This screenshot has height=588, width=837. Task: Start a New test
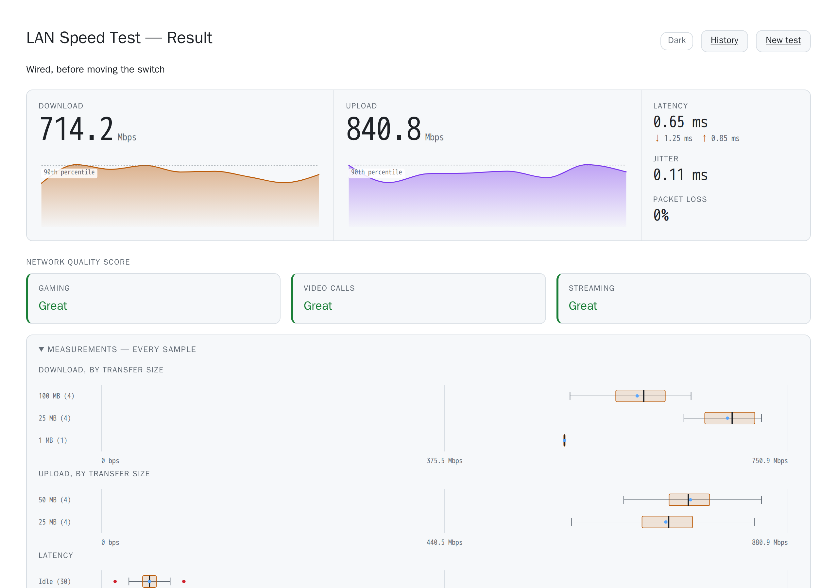783,41
